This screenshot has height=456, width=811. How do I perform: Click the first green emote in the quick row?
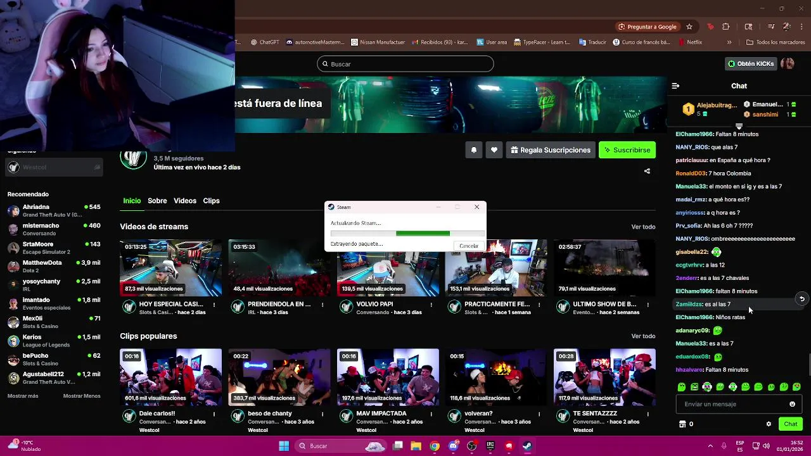click(682, 387)
